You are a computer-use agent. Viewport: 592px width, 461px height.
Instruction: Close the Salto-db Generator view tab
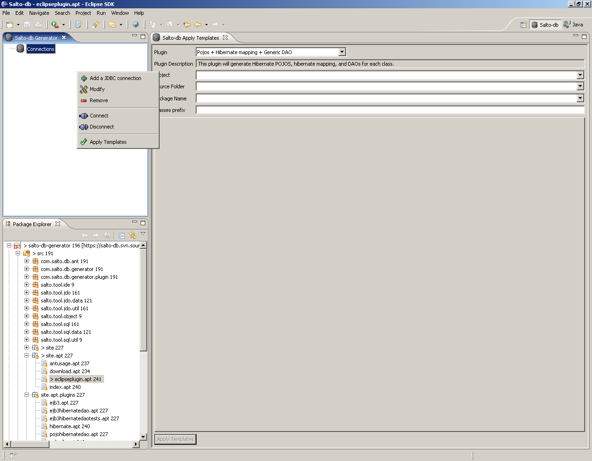tap(64, 37)
